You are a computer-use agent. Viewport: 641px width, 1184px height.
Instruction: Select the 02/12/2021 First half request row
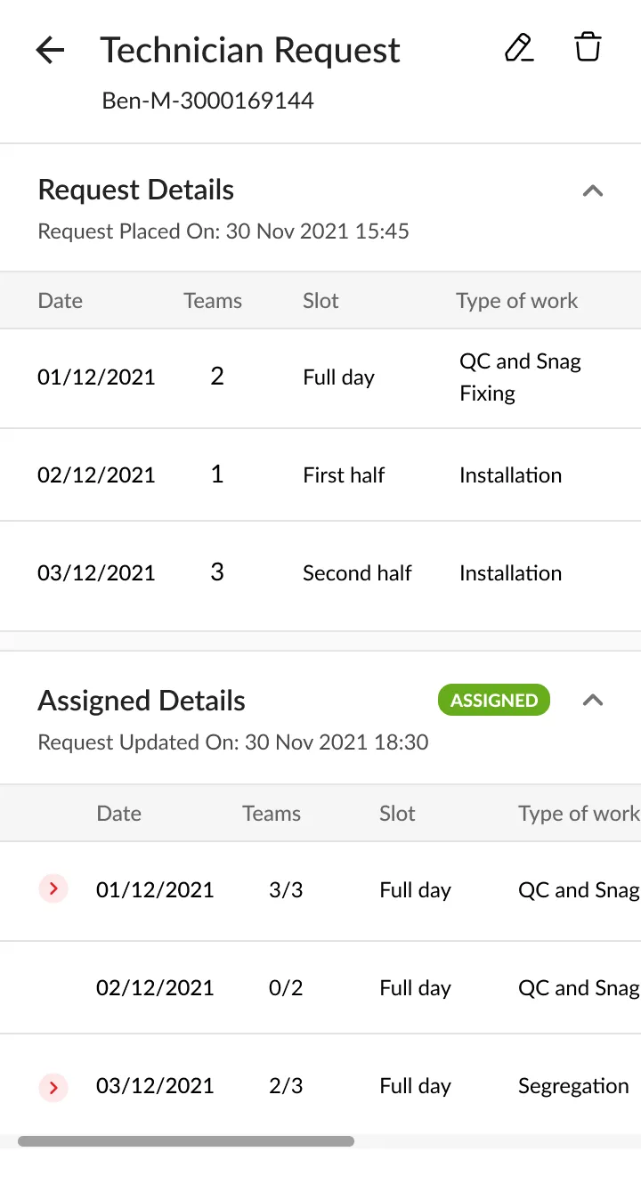320,475
